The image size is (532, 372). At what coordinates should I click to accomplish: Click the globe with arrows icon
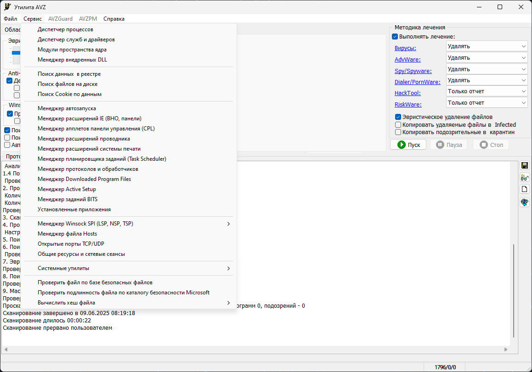[x=525, y=202]
